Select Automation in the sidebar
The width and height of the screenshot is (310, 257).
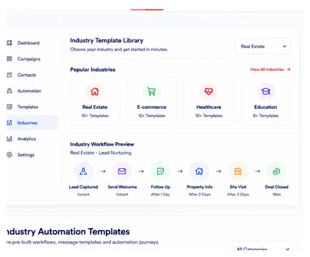(x=29, y=91)
